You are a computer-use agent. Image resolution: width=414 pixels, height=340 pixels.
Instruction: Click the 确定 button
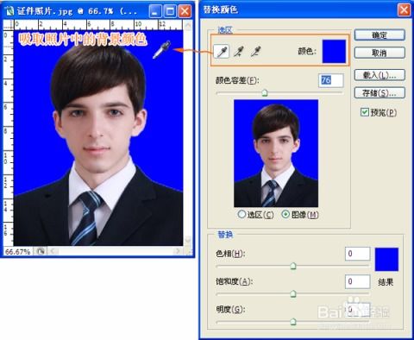(x=379, y=35)
